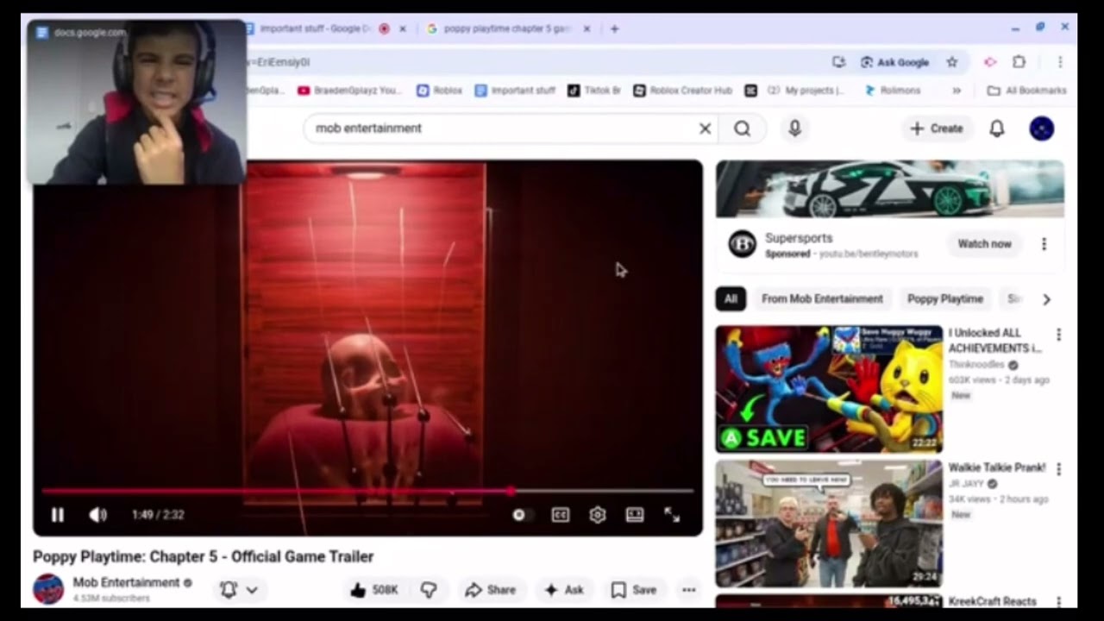Open 'I Unlocked ALL ACHIEVEMENTS' video thumbnail

pos(829,389)
